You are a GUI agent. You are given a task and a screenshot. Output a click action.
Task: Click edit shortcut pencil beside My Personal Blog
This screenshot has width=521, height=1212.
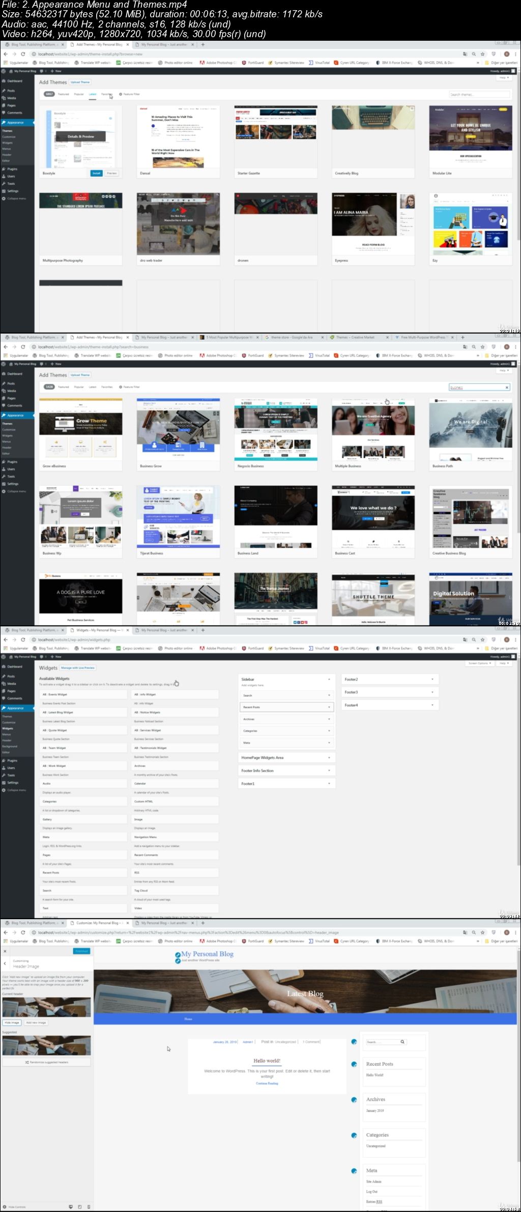click(x=178, y=955)
